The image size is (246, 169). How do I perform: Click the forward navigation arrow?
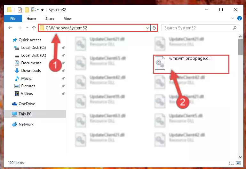pyautogui.click(x=20, y=28)
